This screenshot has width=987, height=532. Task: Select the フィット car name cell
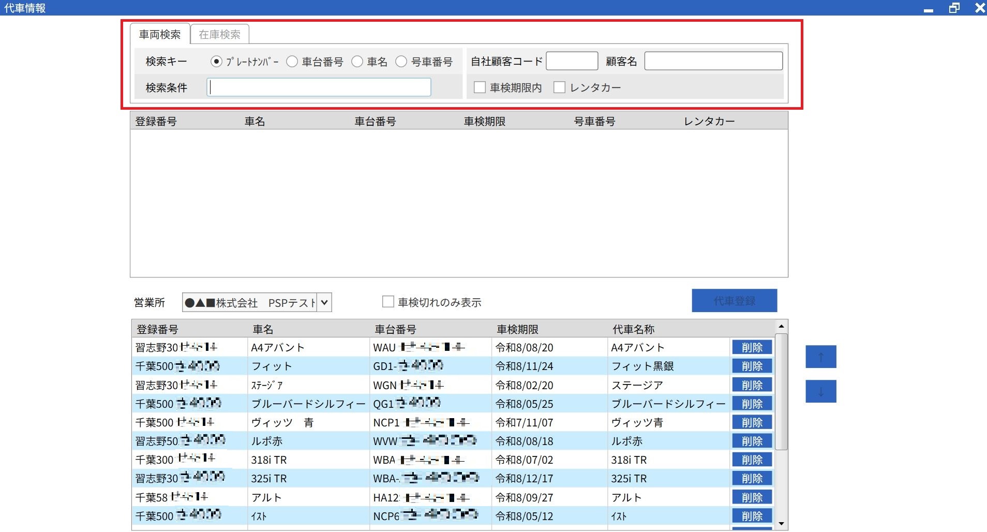(x=308, y=366)
